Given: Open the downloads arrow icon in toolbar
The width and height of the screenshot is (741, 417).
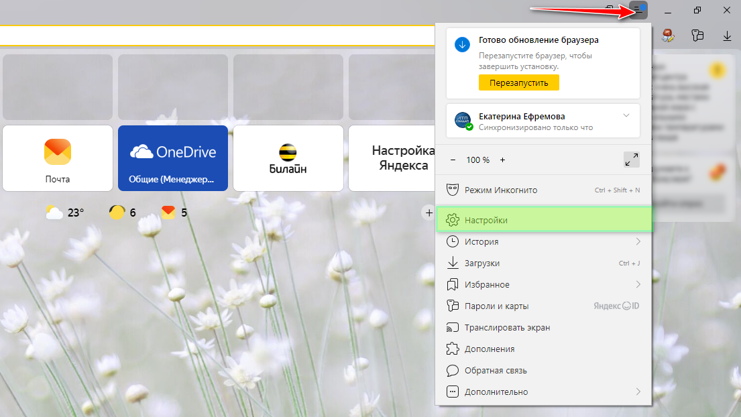Looking at the screenshot, I should click(727, 36).
